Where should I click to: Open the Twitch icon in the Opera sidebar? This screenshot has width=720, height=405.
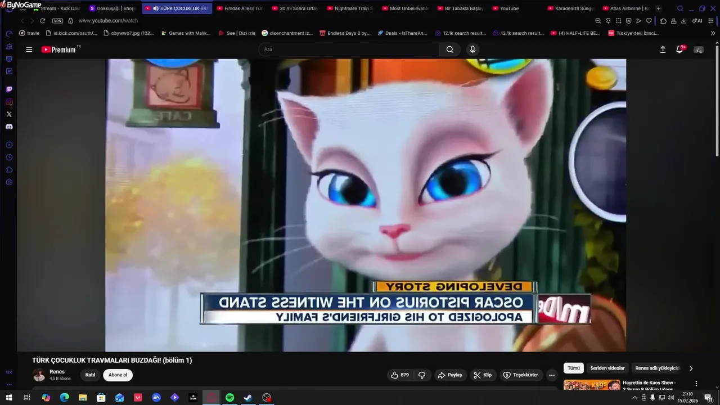9,89
